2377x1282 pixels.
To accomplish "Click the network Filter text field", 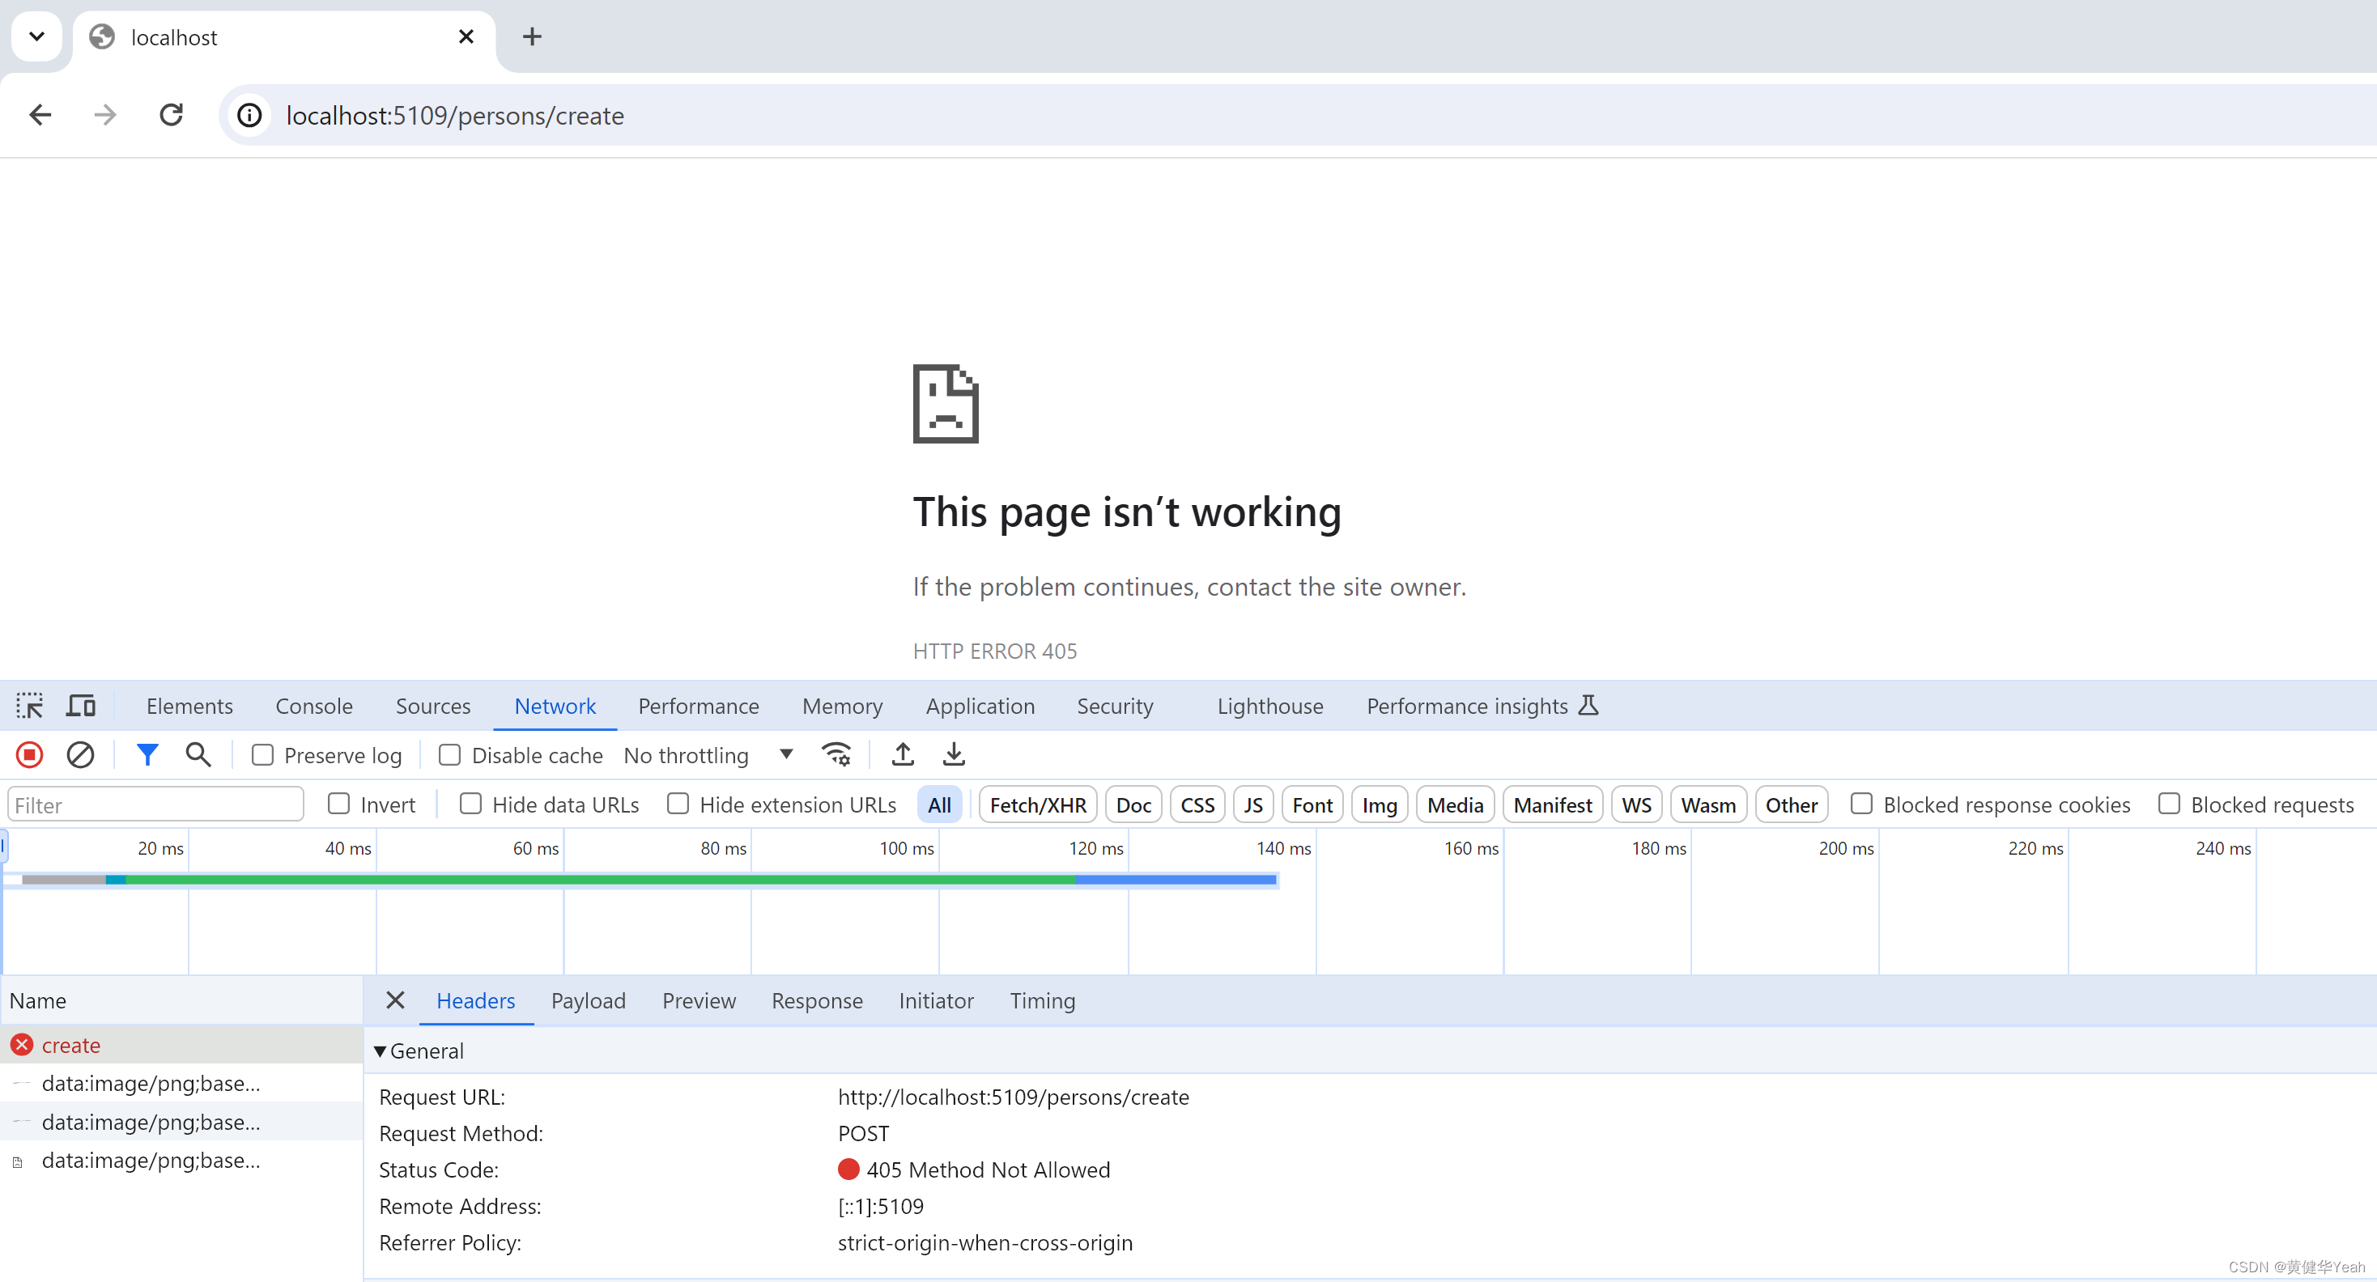I will click(155, 804).
